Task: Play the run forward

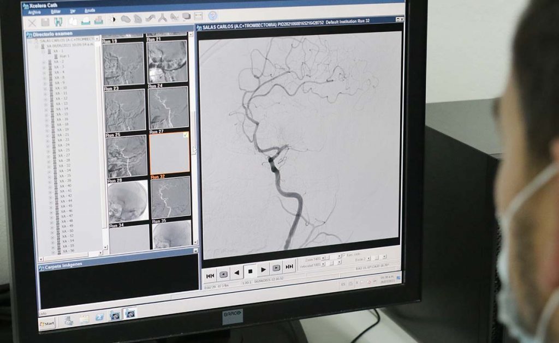Action: (263, 270)
